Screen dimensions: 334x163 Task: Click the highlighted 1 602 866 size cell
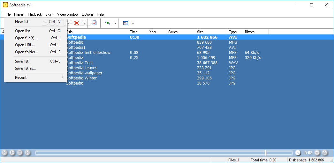[207, 37]
